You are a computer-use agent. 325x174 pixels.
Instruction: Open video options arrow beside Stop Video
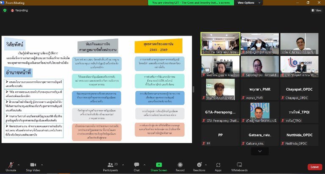(x=42, y=165)
